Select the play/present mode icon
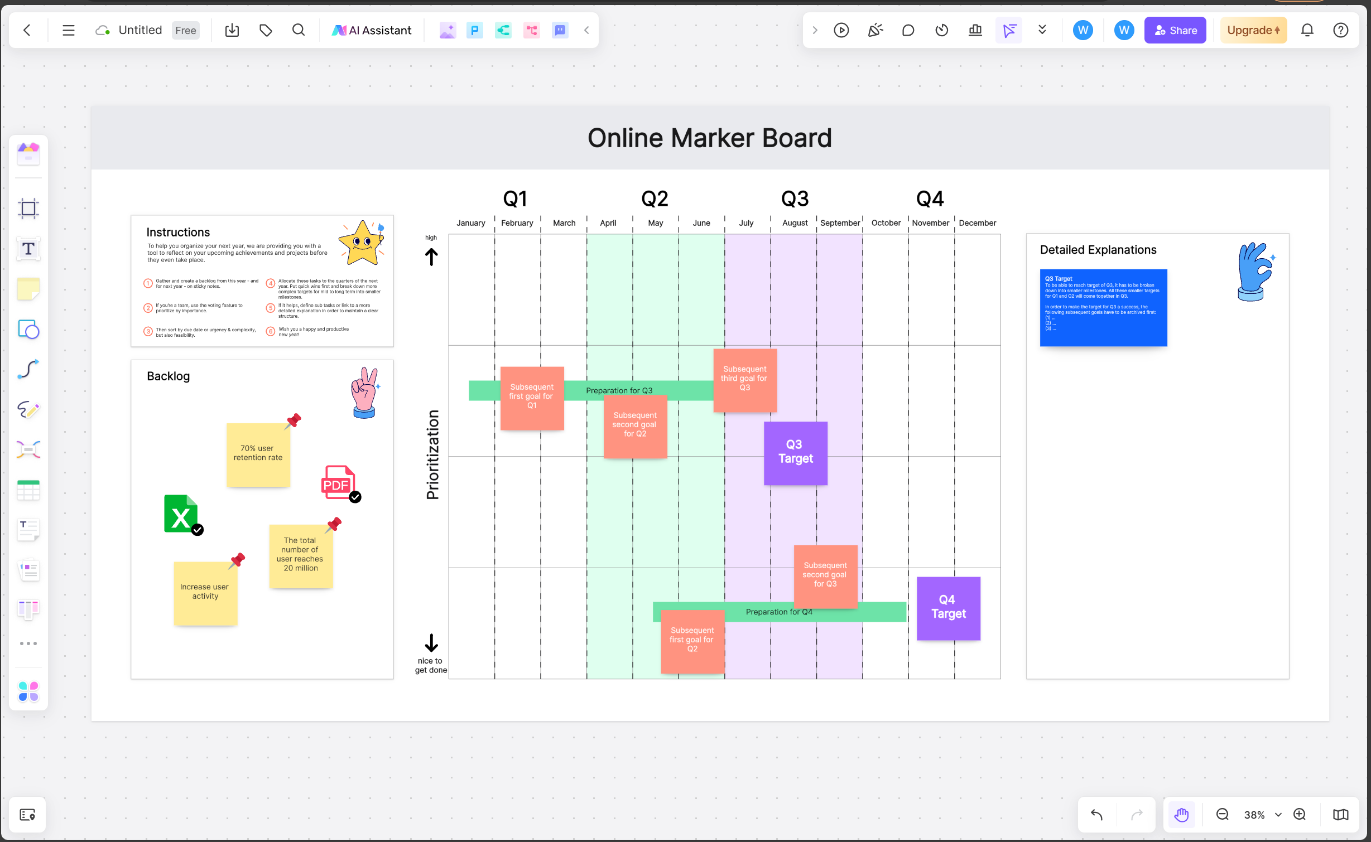This screenshot has height=842, width=1371. [841, 30]
